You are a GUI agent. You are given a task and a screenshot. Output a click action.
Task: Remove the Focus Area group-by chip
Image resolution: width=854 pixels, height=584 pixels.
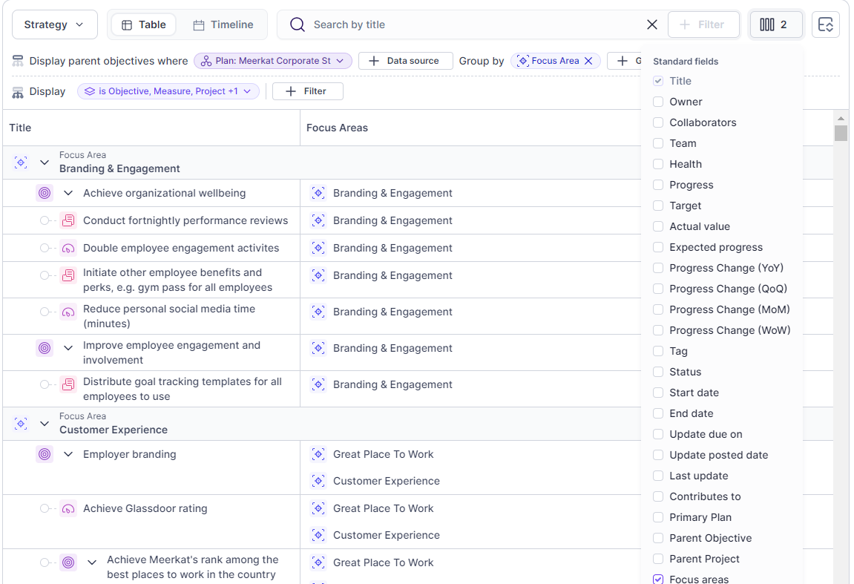[x=588, y=61]
